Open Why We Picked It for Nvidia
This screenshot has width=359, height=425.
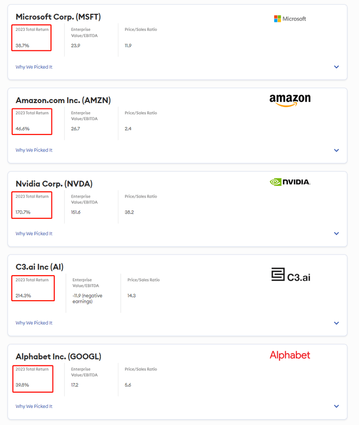click(x=34, y=234)
